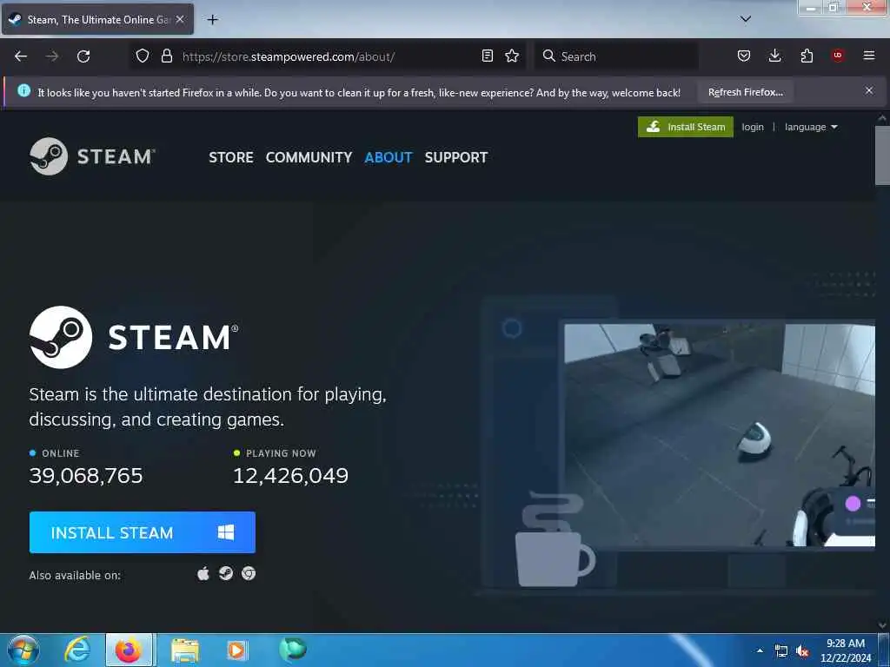Screen dimensions: 890x667
Task: Bookmark this page with star icon
Action: (x=512, y=56)
